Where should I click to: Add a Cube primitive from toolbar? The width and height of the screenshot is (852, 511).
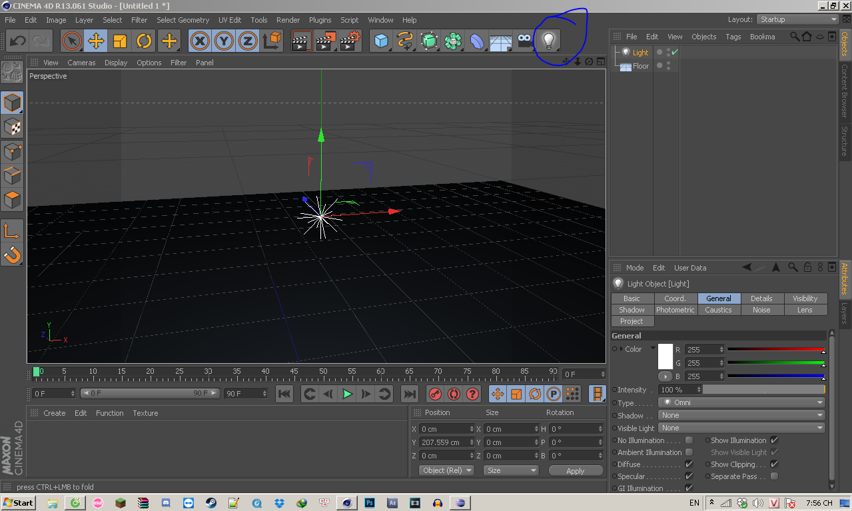point(380,41)
